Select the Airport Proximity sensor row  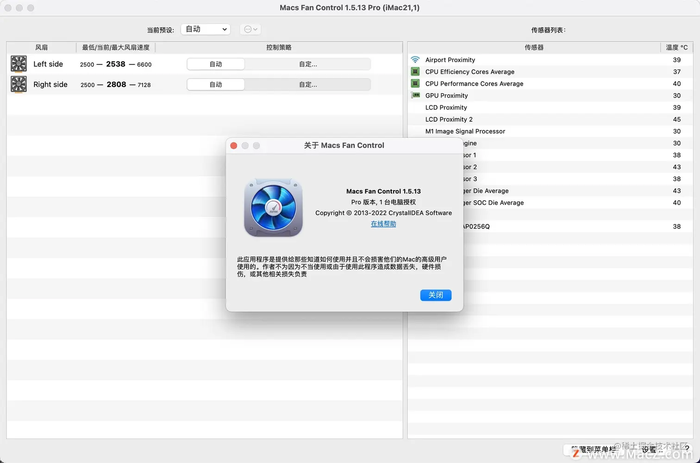coord(550,60)
